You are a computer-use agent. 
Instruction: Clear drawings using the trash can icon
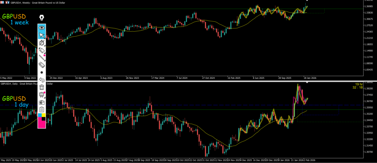(42, 87)
